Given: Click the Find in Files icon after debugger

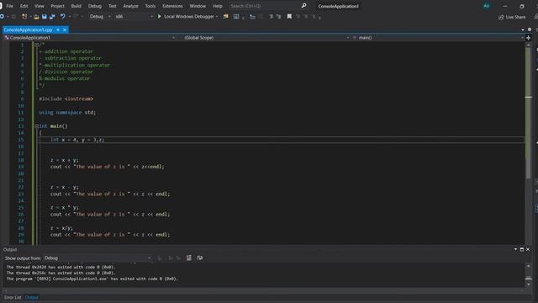Looking at the screenshot, I should (226, 17).
